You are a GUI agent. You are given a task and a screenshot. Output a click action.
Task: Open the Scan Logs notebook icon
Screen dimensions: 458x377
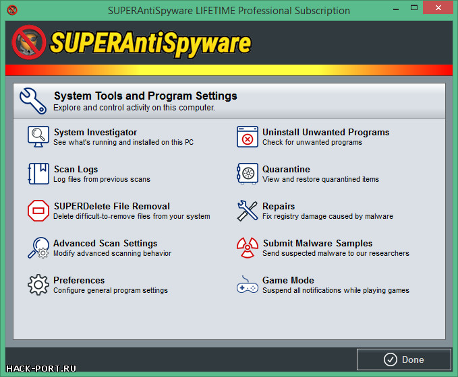click(38, 174)
